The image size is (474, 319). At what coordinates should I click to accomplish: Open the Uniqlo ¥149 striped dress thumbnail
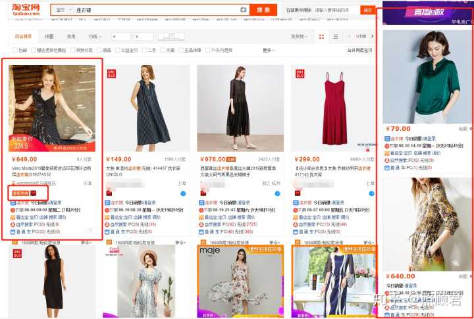146,108
